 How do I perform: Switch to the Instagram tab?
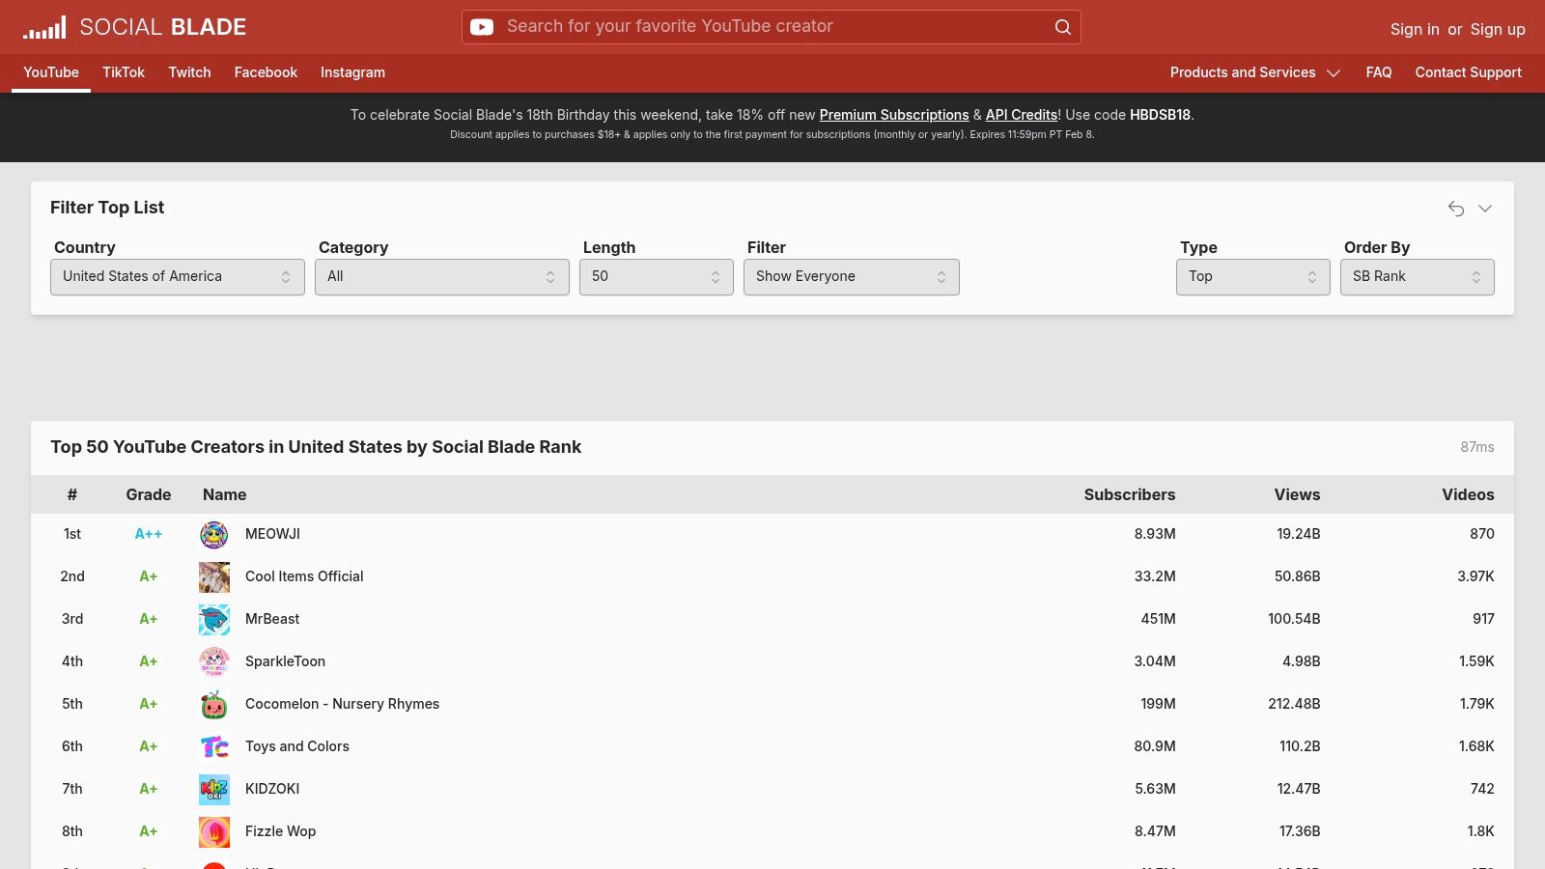point(352,72)
